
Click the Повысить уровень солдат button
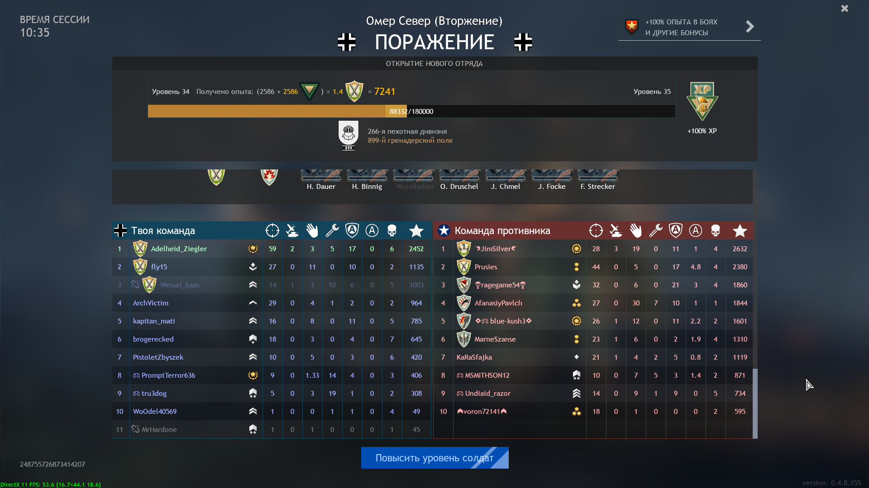(435, 458)
